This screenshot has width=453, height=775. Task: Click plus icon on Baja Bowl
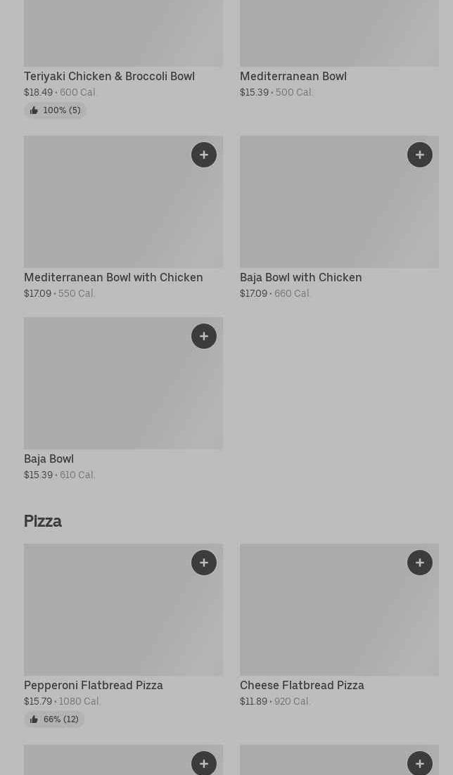[x=204, y=336]
